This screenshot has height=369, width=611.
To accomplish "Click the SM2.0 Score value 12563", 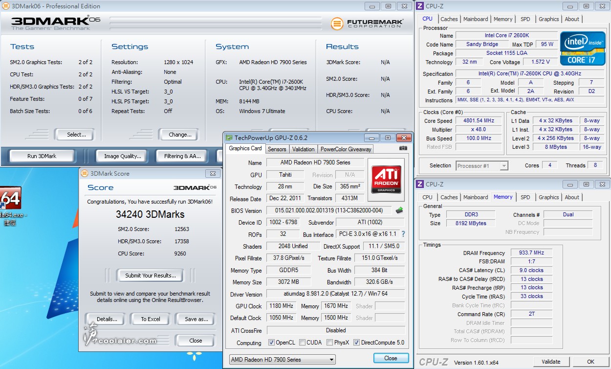I will [182, 229].
